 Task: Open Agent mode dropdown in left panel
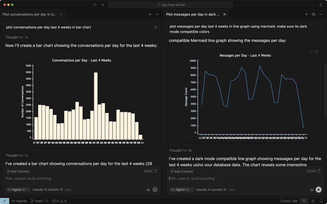coord(18,190)
